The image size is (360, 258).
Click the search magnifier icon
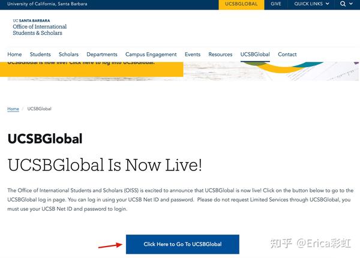(343, 4)
